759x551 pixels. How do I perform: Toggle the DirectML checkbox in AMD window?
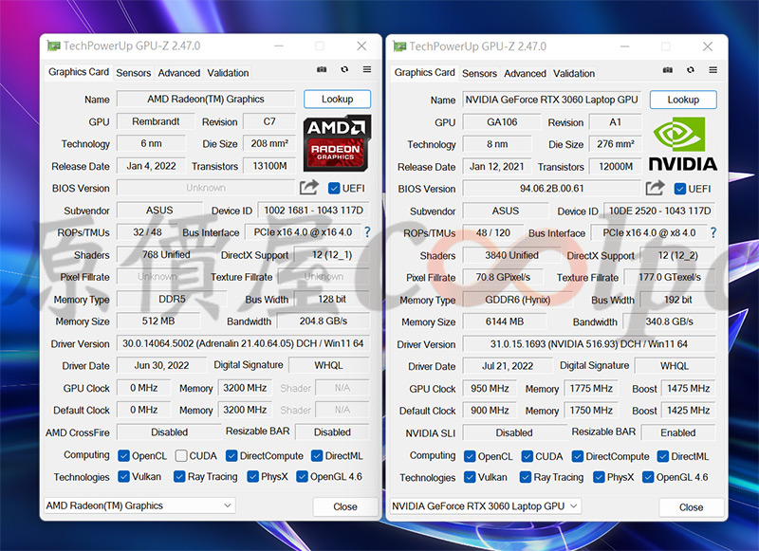pyautogui.click(x=317, y=456)
